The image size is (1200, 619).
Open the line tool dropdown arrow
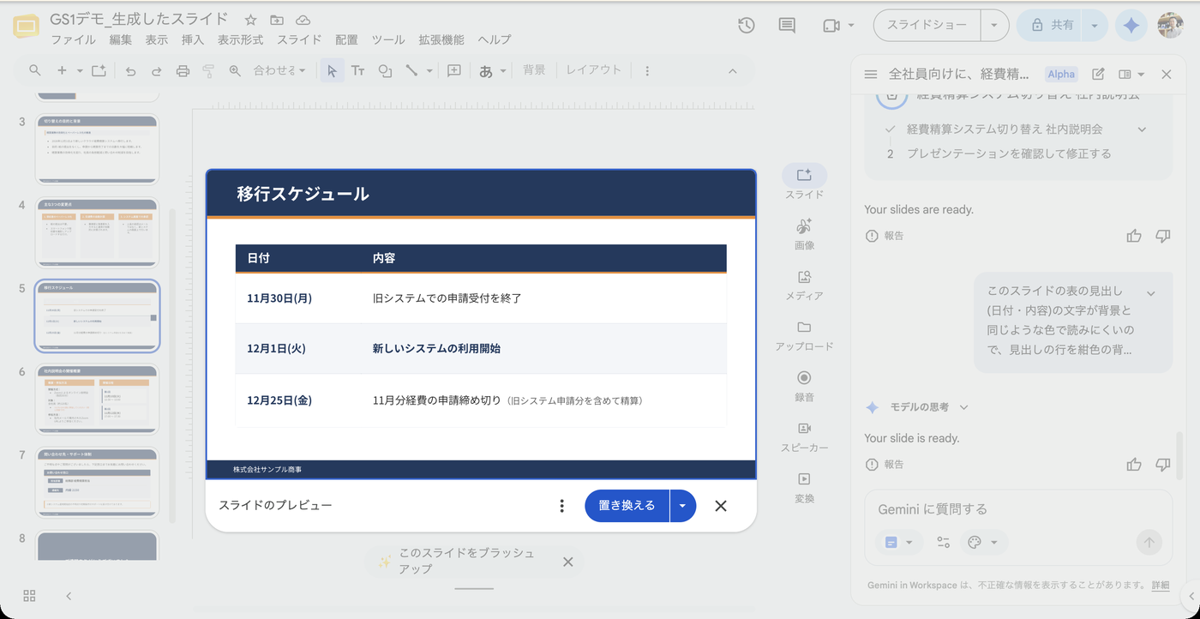point(428,71)
